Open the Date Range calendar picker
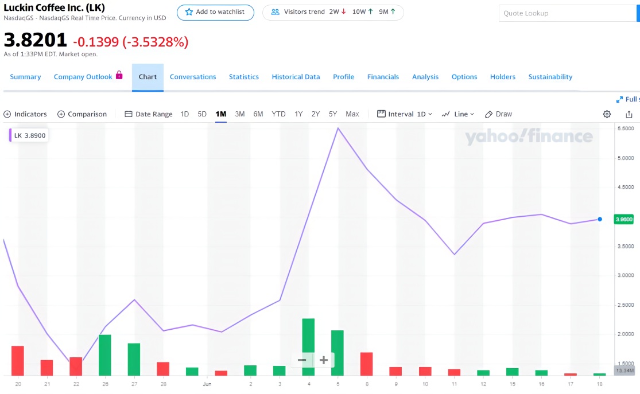 click(x=149, y=114)
